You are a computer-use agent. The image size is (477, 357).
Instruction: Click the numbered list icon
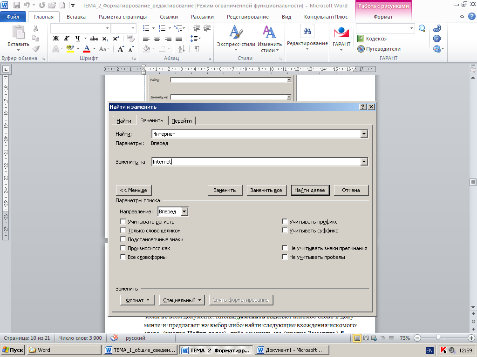(x=162, y=28)
